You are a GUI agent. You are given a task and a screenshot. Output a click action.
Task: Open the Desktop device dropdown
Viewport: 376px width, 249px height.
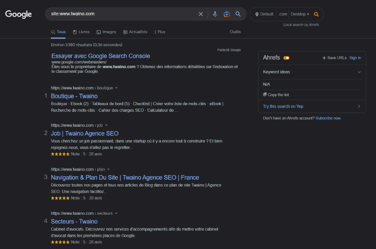(300, 14)
